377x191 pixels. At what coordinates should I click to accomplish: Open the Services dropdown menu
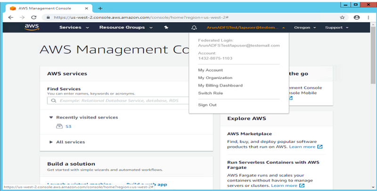point(74,27)
